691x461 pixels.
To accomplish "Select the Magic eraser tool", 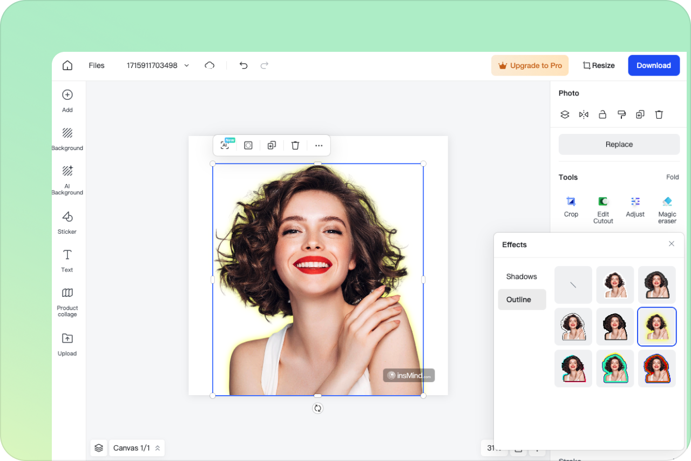I will coord(667,210).
